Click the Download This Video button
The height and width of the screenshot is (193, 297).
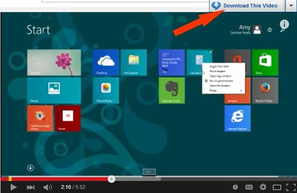[x=245, y=6]
